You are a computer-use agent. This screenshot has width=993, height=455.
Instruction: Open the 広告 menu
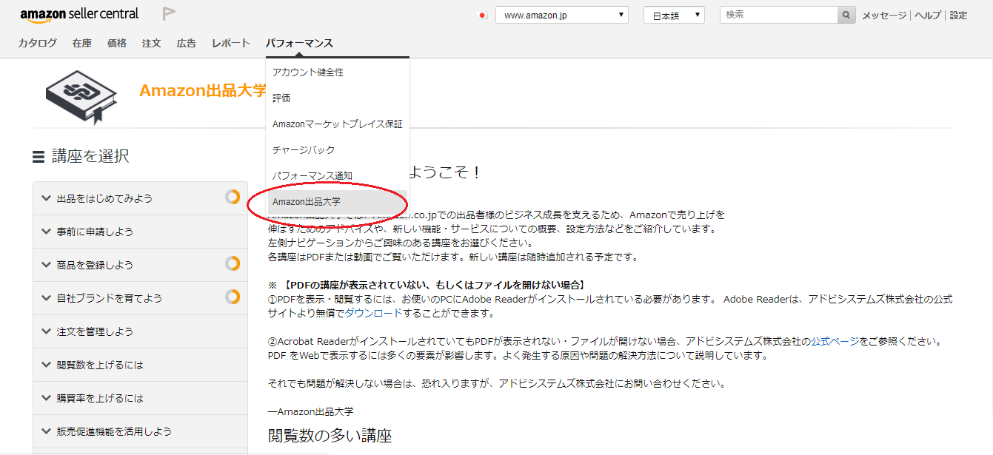click(187, 43)
